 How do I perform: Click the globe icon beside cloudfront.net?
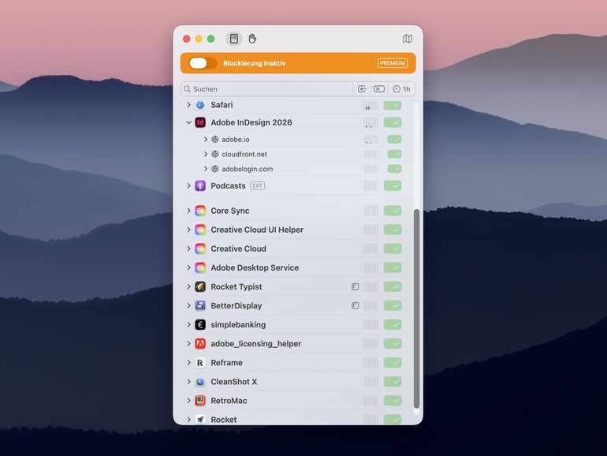(215, 154)
